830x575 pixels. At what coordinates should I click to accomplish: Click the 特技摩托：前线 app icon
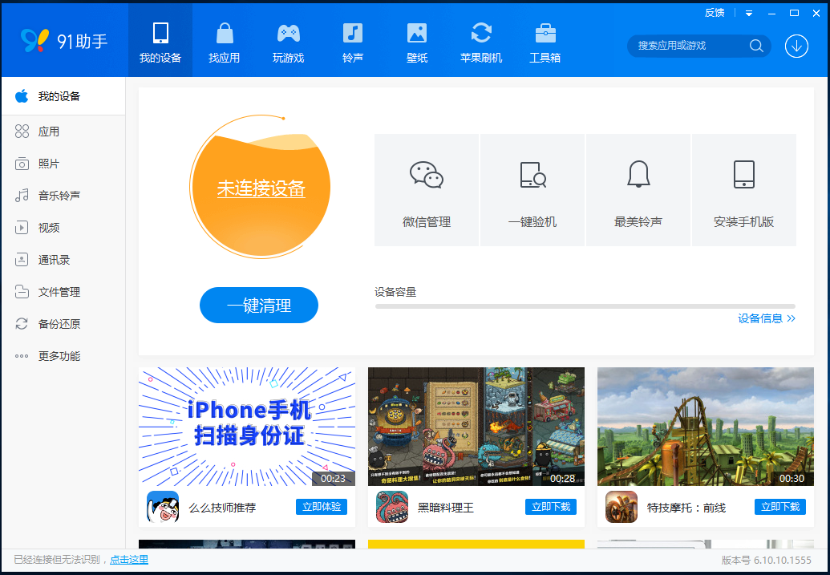(621, 507)
